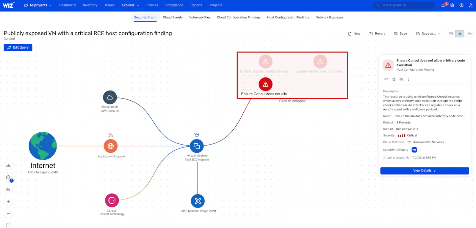This screenshot has width=476, height=228.
Task: Open the help question mark
Action: coord(461,5)
